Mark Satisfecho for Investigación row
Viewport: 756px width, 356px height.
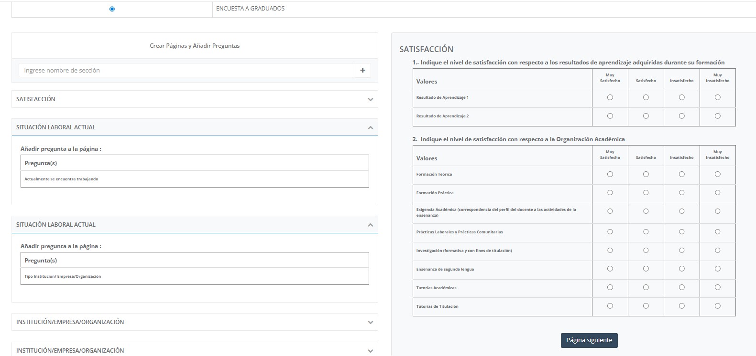646,251
